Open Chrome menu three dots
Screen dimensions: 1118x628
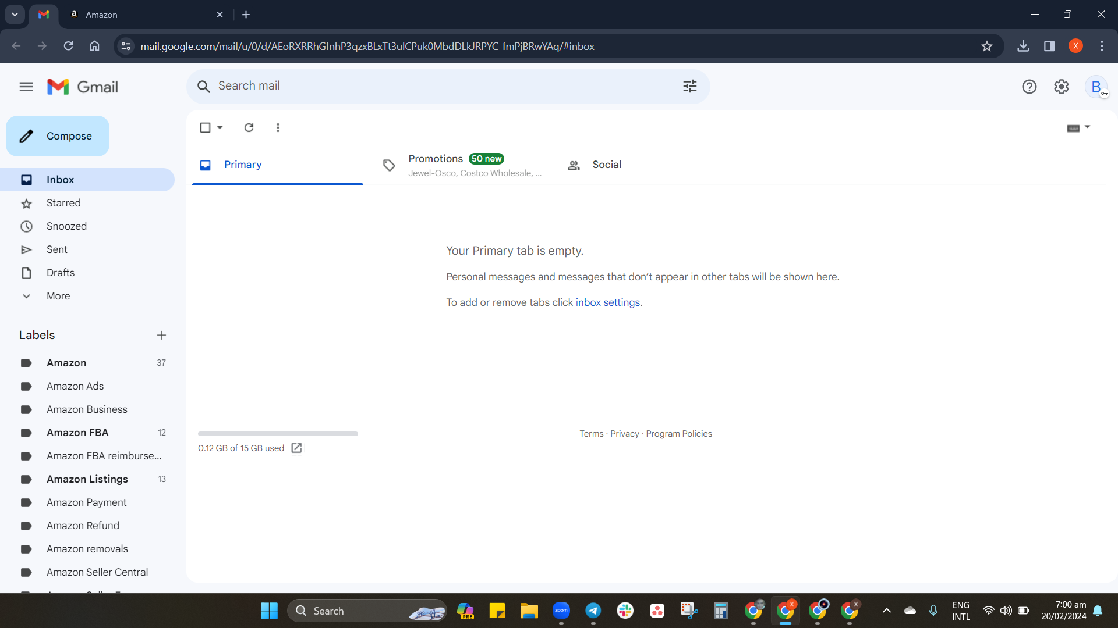(1102, 46)
